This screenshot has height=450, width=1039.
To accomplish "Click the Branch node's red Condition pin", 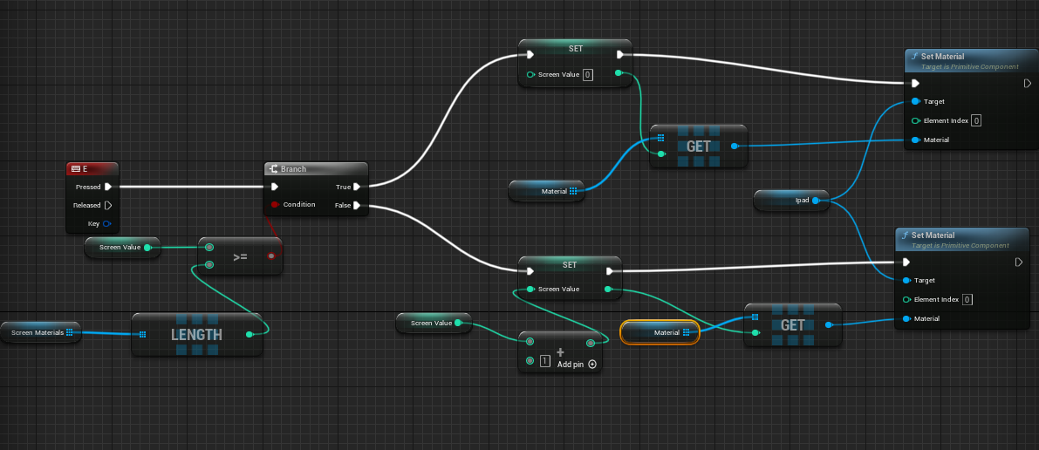I will click(x=274, y=204).
